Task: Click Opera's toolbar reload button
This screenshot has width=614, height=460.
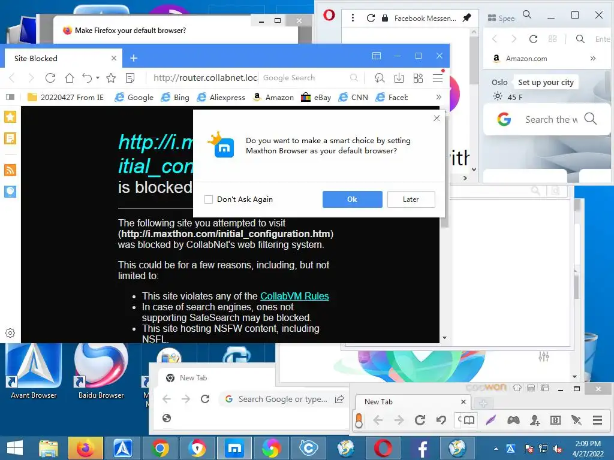Action: click(533, 39)
